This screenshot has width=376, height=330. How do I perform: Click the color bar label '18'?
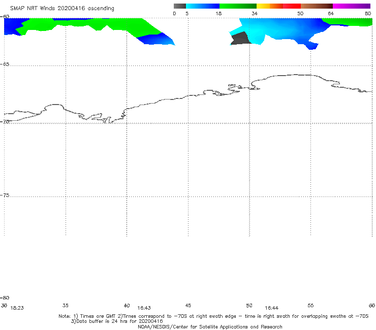pyautogui.click(x=218, y=13)
